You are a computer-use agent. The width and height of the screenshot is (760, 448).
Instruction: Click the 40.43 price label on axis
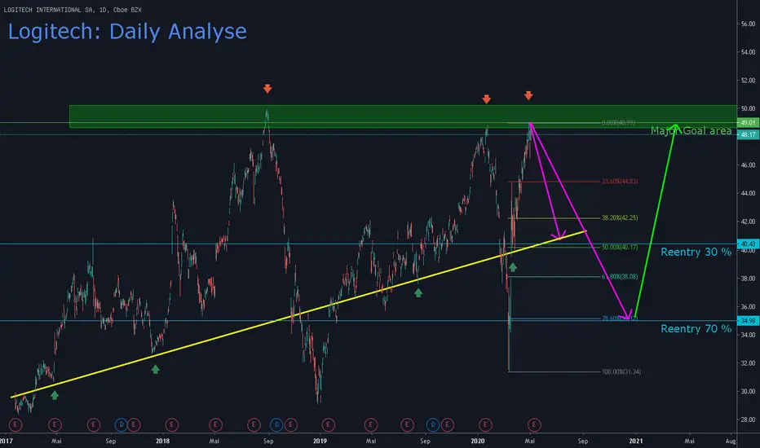pos(748,244)
